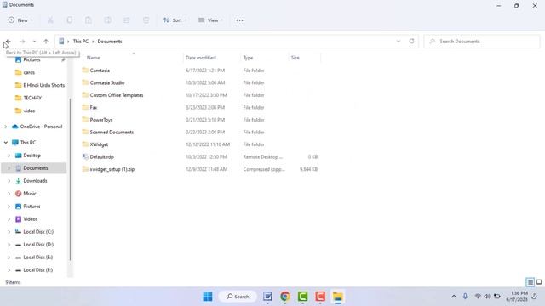Open Local Disk (F:) in sidebar
Screen dimensions: 545x306
click(x=37, y=270)
